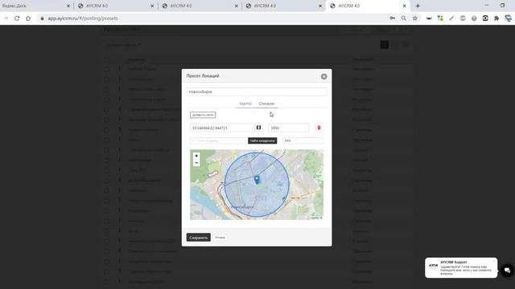Screen dimensions: 515x289
Task: Open the chat bubble icon
Action: [x=507, y=271]
